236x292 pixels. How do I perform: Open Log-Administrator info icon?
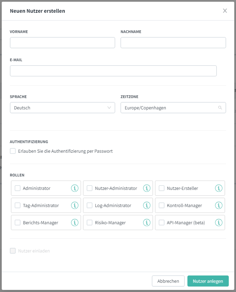pyautogui.click(x=147, y=205)
